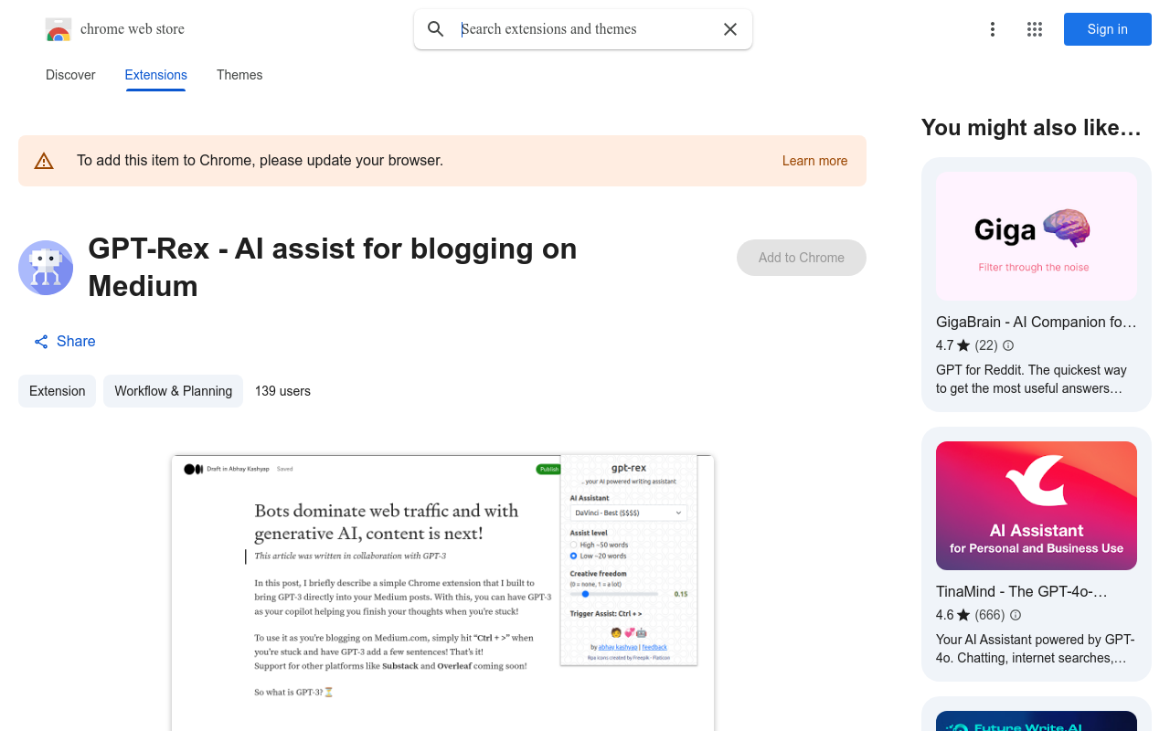Open the GPT-Rex screenshot preview
The height and width of the screenshot is (731, 1170).
pos(442,592)
